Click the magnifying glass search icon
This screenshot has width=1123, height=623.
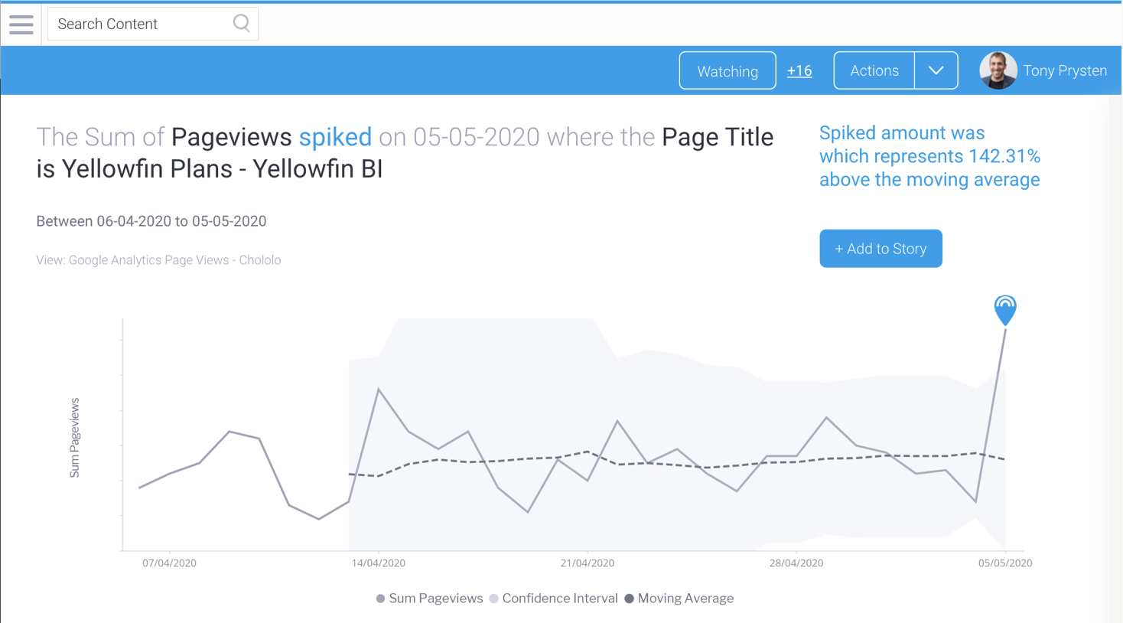pyautogui.click(x=241, y=24)
